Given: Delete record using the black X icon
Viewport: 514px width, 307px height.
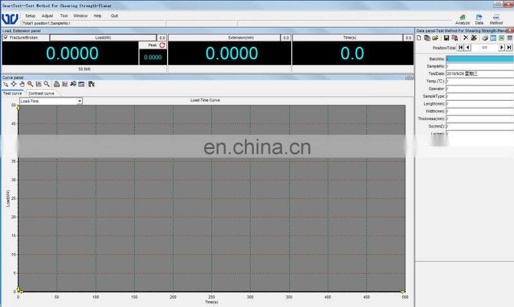Looking at the screenshot, I should click(x=465, y=38).
